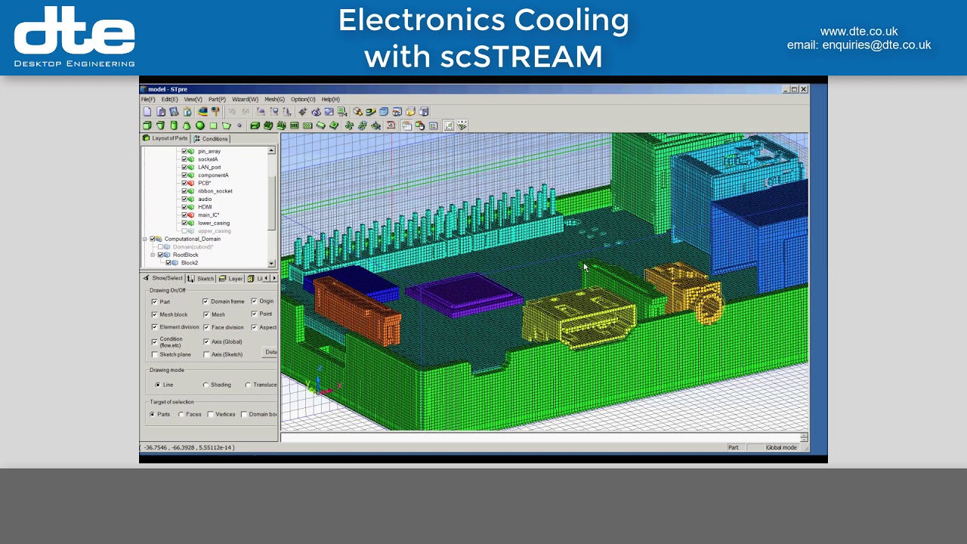Select the Shading drawing mode

pyautogui.click(x=206, y=385)
